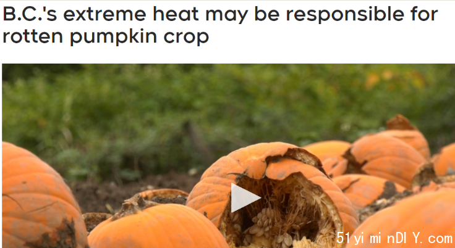Screen dimensions: 455x248
Task: Click the words "rotten pumpkin crop" in the headline
Action: (x=106, y=36)
